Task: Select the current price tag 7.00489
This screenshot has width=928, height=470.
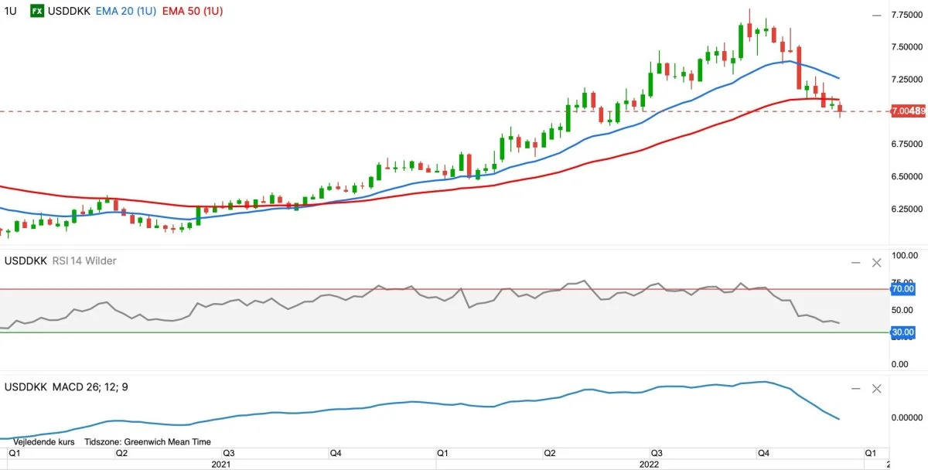Action: tap(909, 111)
